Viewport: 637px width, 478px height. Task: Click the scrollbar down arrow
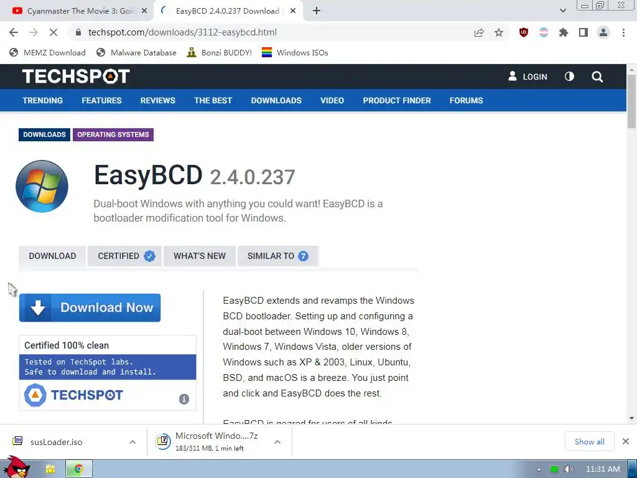coord(631,418)
